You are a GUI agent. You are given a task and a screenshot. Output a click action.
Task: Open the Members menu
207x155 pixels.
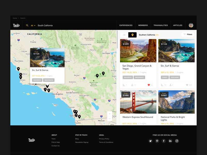pos(143,25)
